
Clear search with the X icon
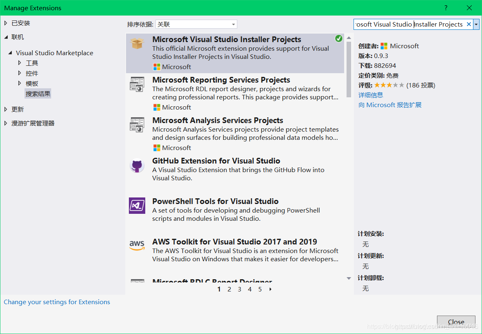(469, 24)
